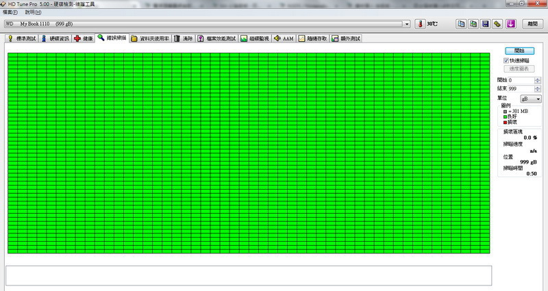Click the spinner arrows of the 結束 field
This screenshot has width=548, height=291.
tap(538, 89)
